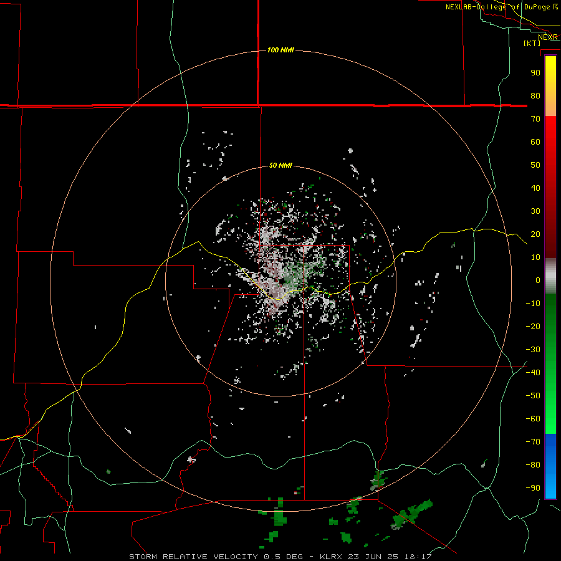The width and height of the screenshot is (561, 561).
Task: Click the positive 20 value on the scale
Action: coord(535,234)
